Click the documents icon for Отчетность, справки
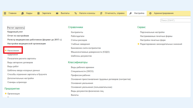193x108 pixels. (101, 13)
